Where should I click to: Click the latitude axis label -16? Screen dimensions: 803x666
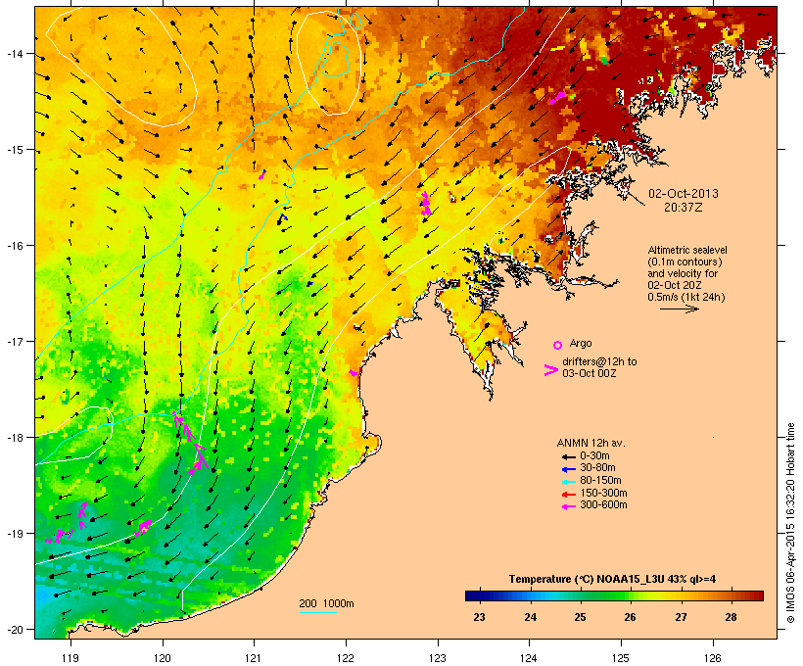(14, 246)
